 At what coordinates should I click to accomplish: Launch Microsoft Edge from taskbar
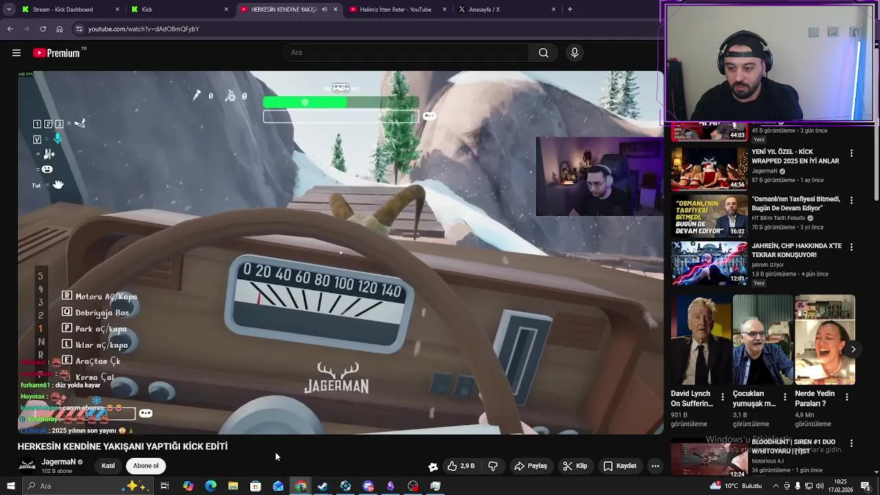pyautogui.click(x=210, y=486)
